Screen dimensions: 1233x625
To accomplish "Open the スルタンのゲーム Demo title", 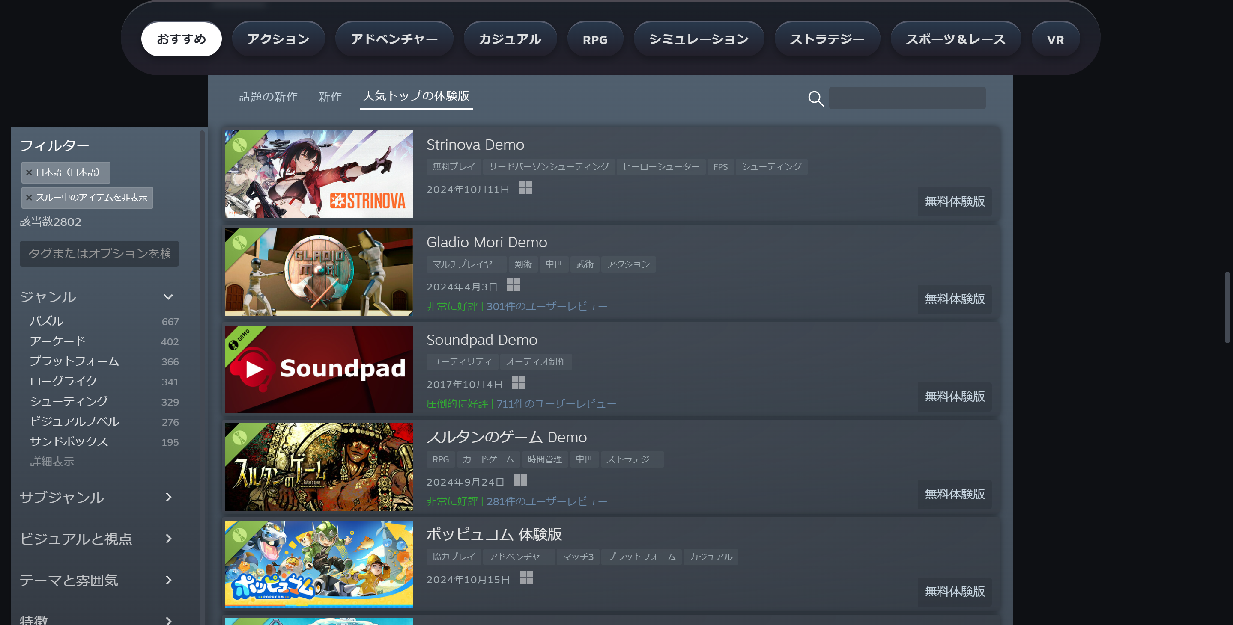I will [506, 437].
